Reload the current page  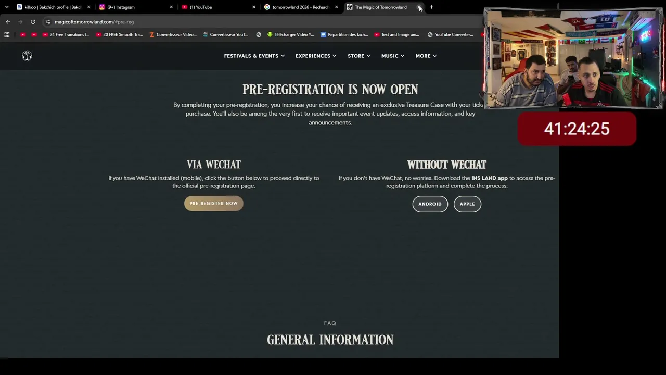[x=33, y=22]
